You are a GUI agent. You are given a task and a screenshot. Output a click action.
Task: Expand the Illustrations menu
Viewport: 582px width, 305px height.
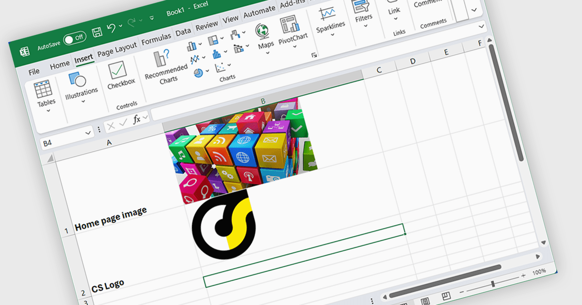click(x=81, y=87)
